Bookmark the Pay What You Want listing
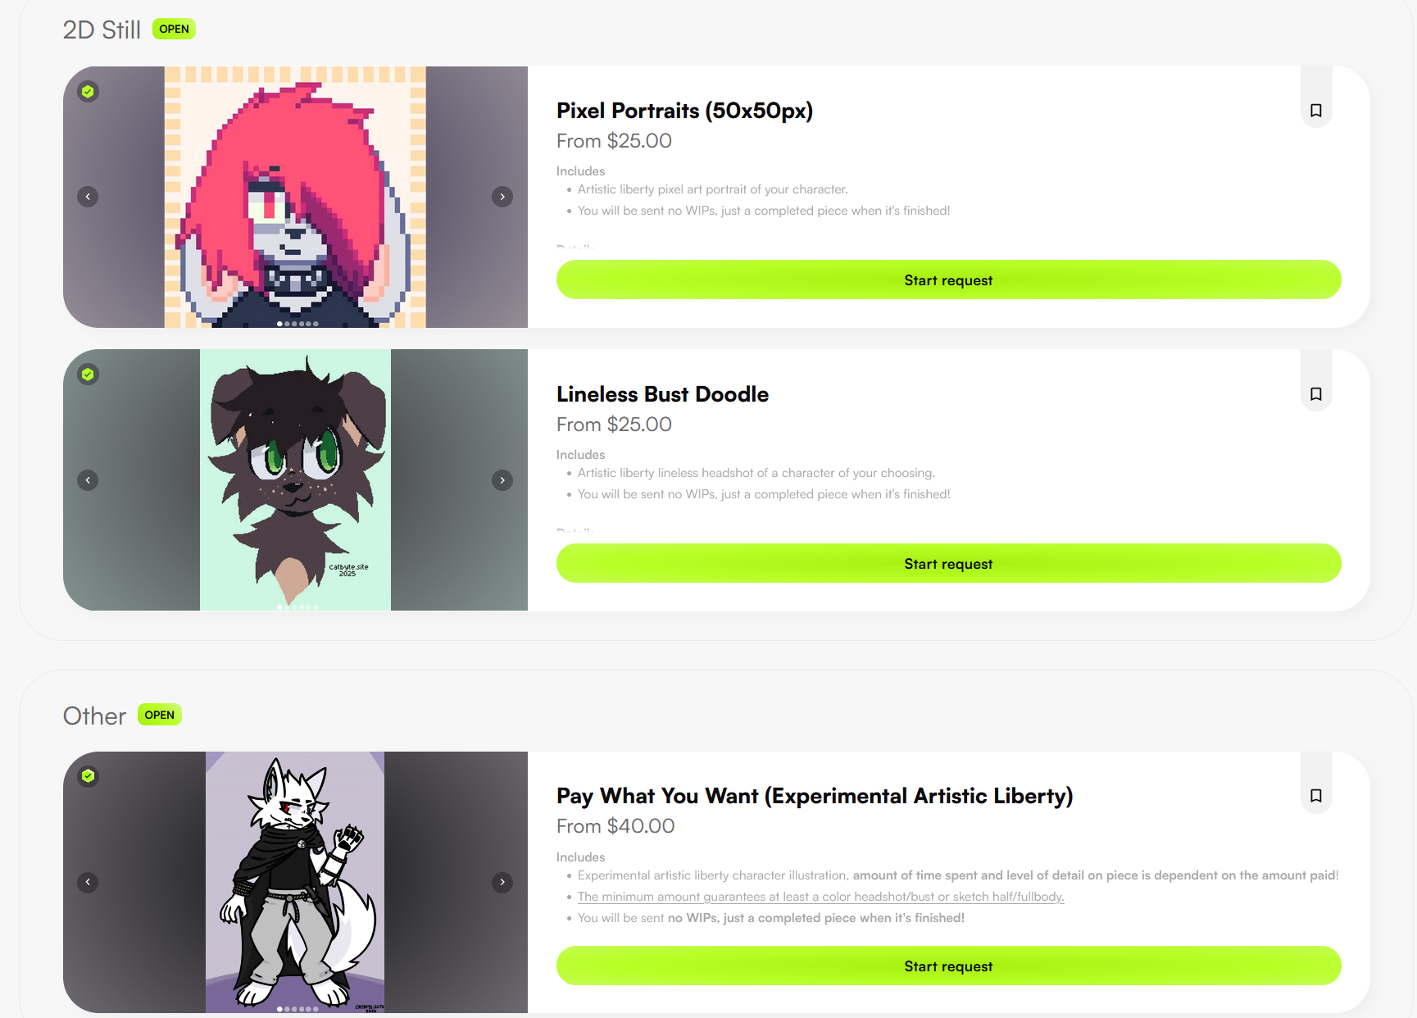This screenshot has width=1417, height=1018. 1315,796
